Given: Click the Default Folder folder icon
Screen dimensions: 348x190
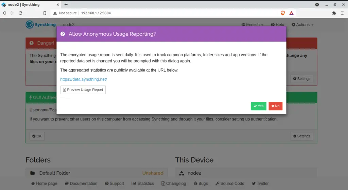Looking at the screenshot, I should click(32, 173).
